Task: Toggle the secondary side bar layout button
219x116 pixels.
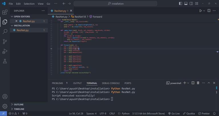Action: (191, 4)
